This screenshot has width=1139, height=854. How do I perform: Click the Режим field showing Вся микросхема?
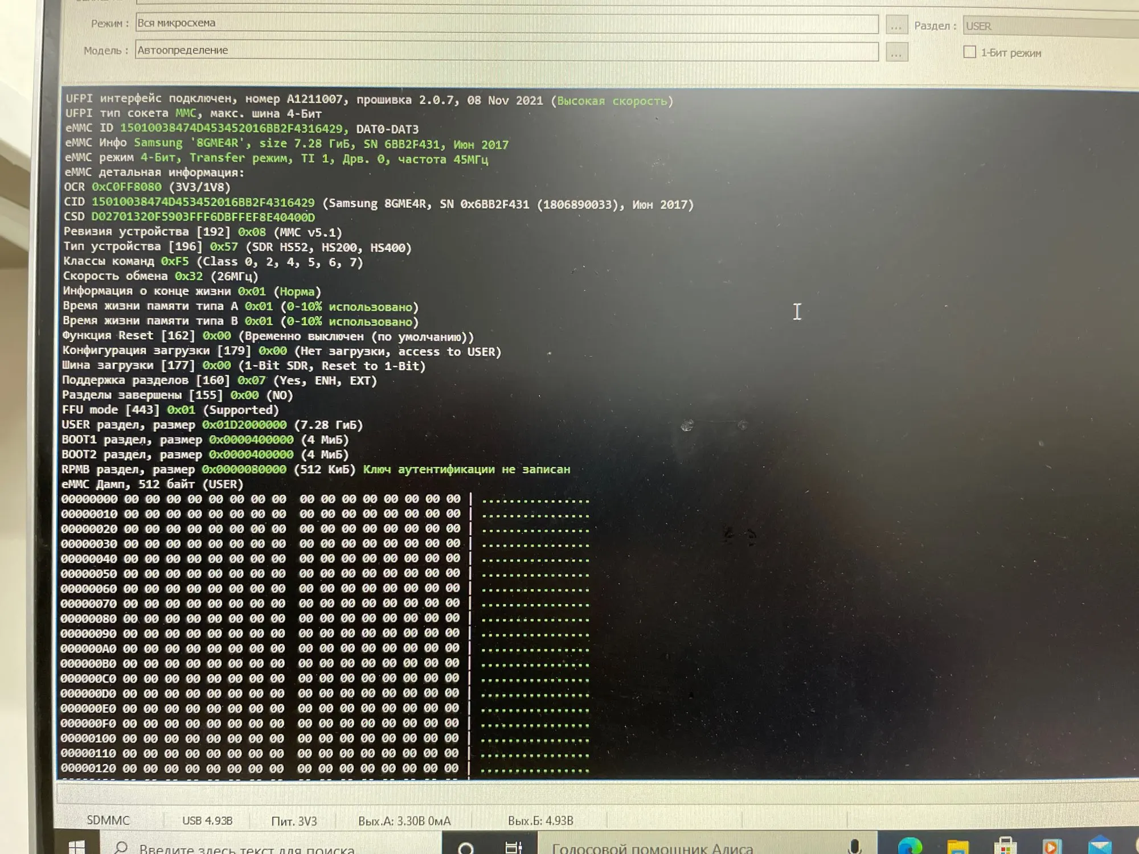point(507,23)
